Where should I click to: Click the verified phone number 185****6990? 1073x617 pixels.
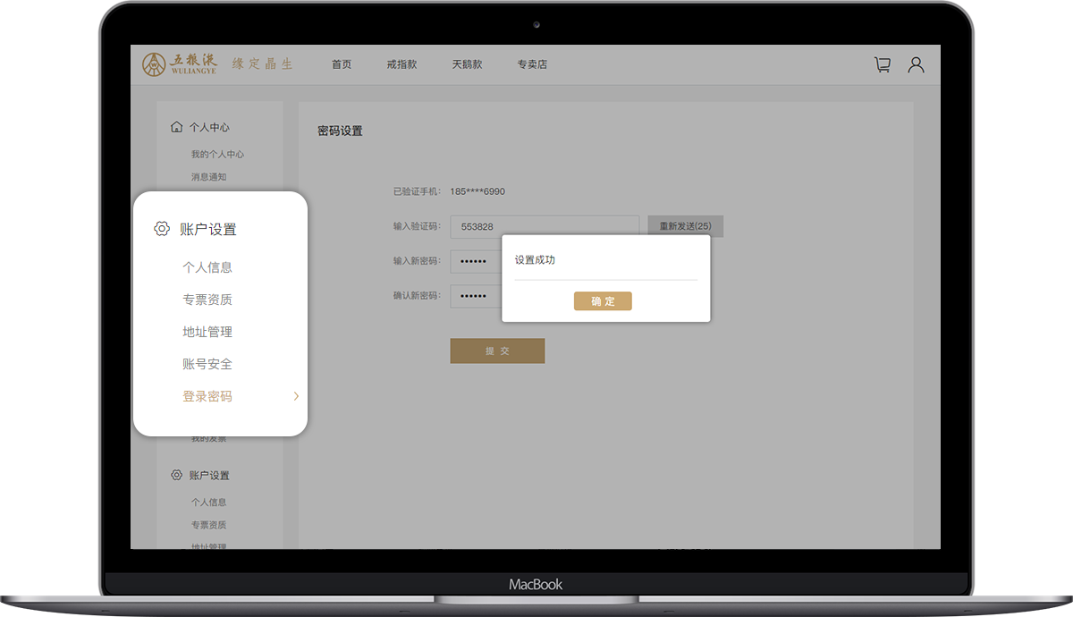point(477,191)
